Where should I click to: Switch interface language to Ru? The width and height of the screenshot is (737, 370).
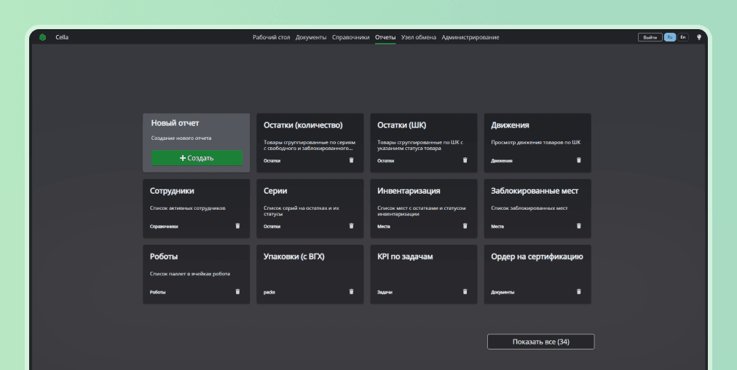coord(670,37)
